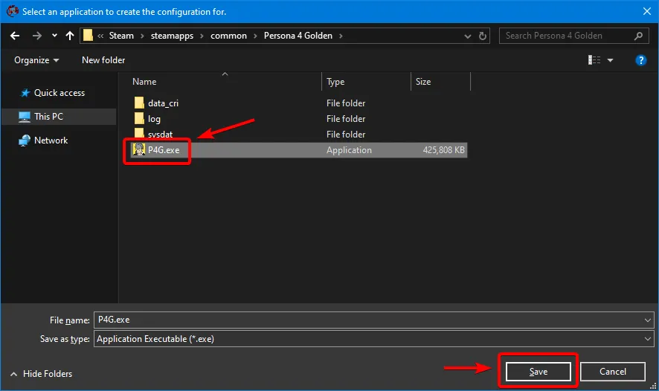Collapse navigation with Hide Folders
659x391 pixels.
coord(41,374)
